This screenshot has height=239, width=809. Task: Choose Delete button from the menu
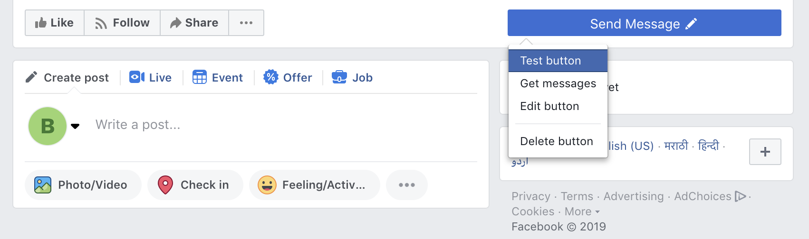(557, 141)
